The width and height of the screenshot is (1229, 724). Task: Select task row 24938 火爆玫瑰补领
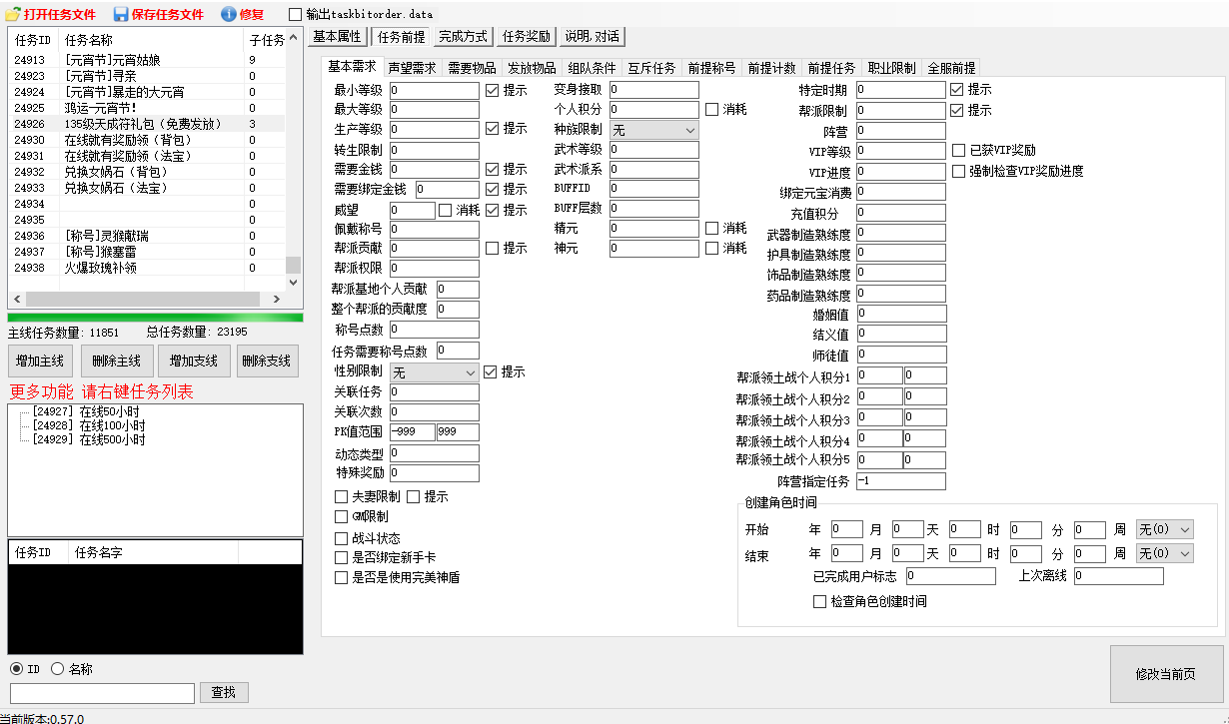[147, 268]
